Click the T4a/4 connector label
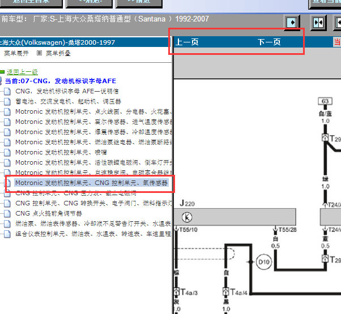 (238, 293)
